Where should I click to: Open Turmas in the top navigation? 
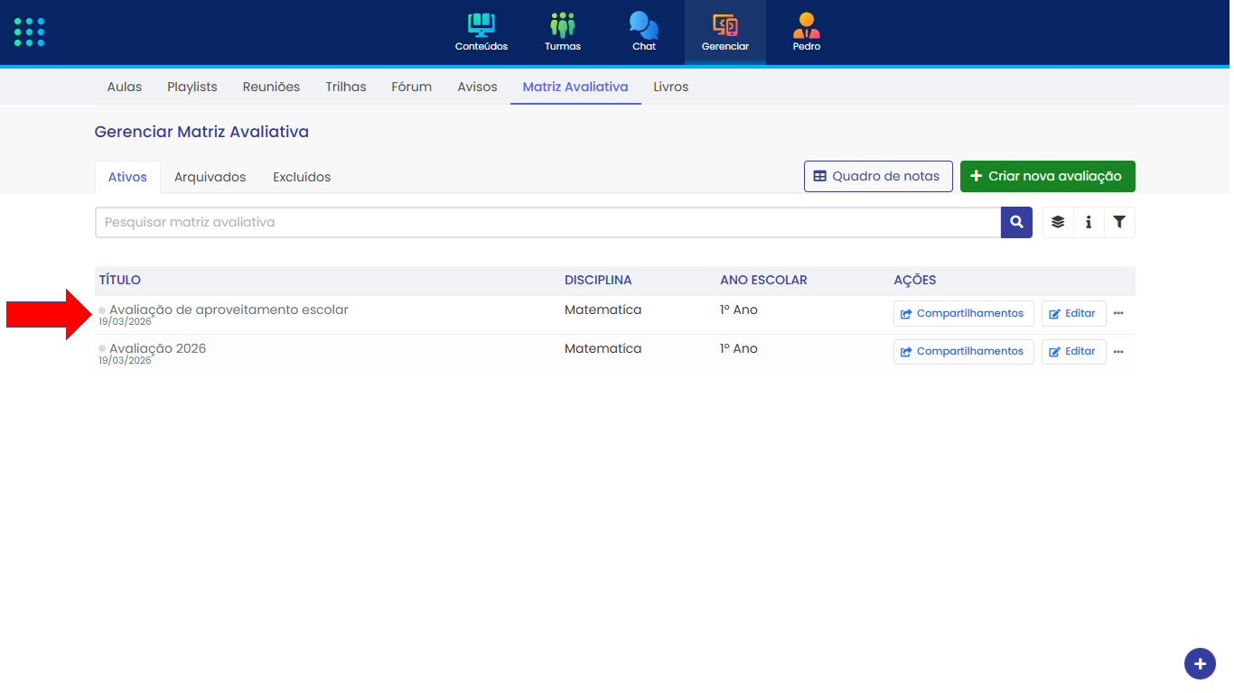pyautogui.click(x=563, y=32)
